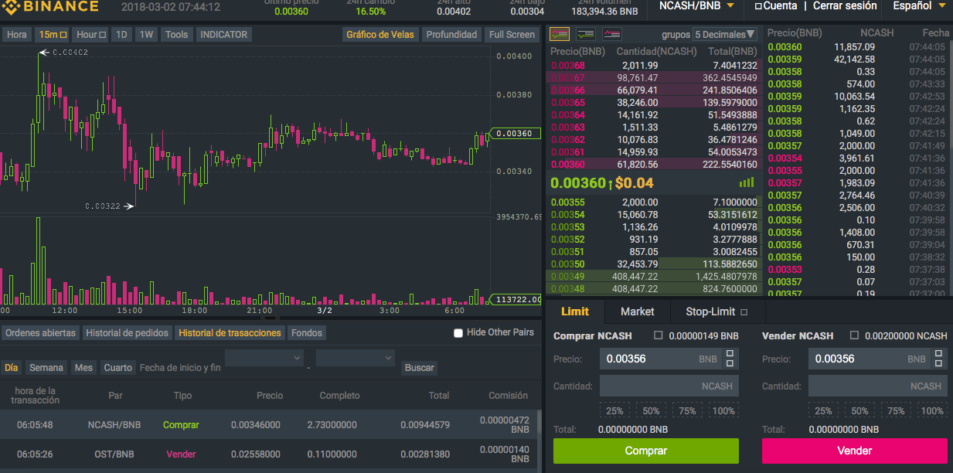This screenshot has height=473, width=953.
Task: Increase the sell price with the up stepper
Action: tap(939, 354)
